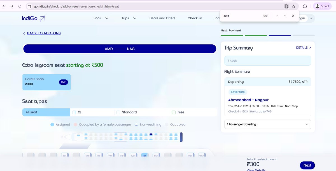
Task: Click the back chevron beside BACK TO ADD-ONS
Action: [x=24, y=33]
